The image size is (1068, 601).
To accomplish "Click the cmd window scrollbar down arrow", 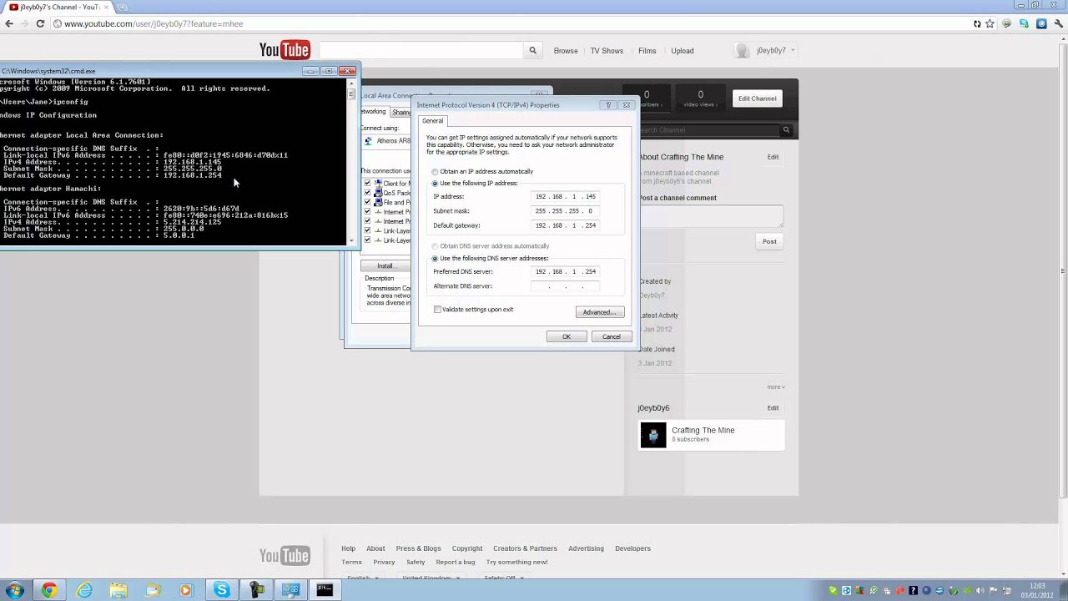I will tap(351, 241).
